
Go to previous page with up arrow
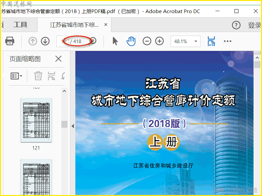tap(32, 41)
